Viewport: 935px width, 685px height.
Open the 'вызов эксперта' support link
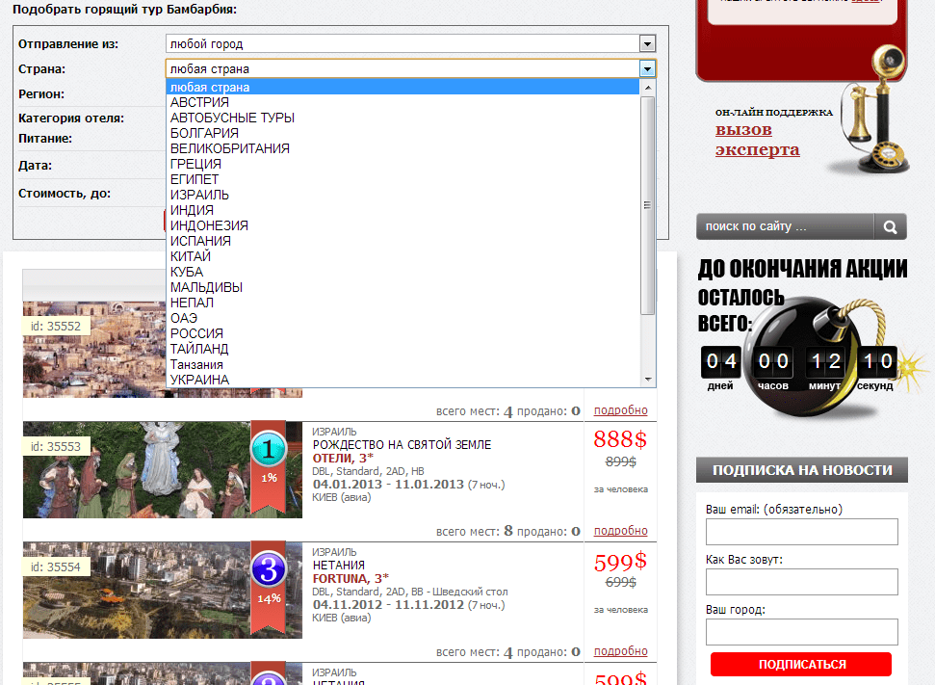point(757,140)
